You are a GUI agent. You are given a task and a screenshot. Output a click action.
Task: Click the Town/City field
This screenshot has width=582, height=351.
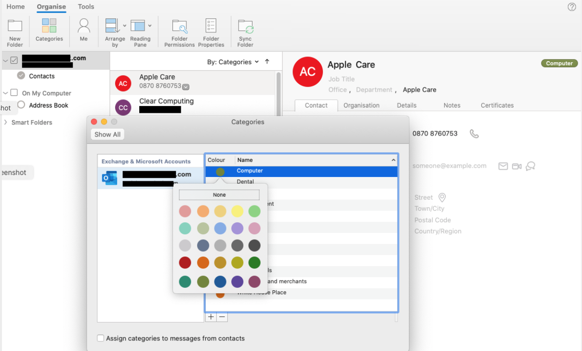tap(429, 209)
